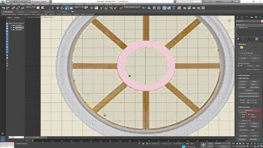Screen dimensions: 263x148
Task: Select the None constraint radio button
Action: click(240, 114)
